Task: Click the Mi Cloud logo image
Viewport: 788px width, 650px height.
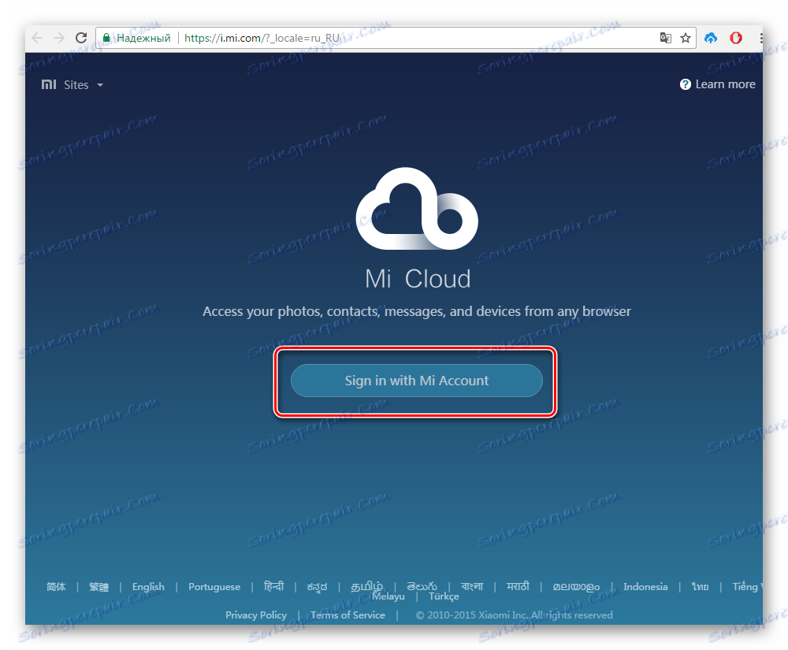Action: point(417,208)
